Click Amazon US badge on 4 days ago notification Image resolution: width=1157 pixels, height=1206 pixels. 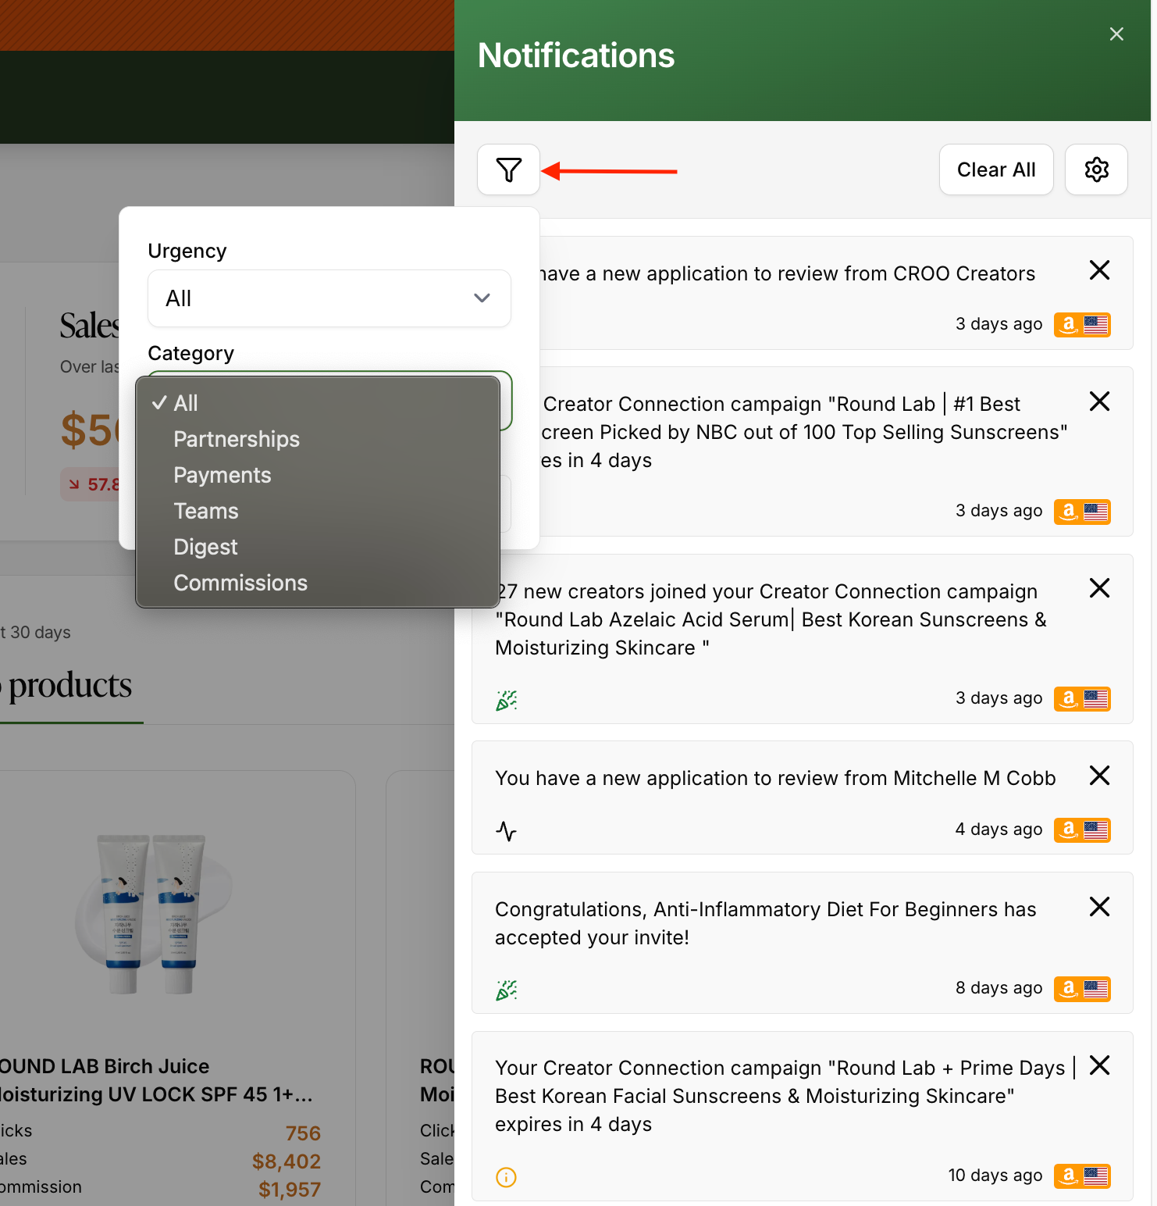coord(1082,830)
